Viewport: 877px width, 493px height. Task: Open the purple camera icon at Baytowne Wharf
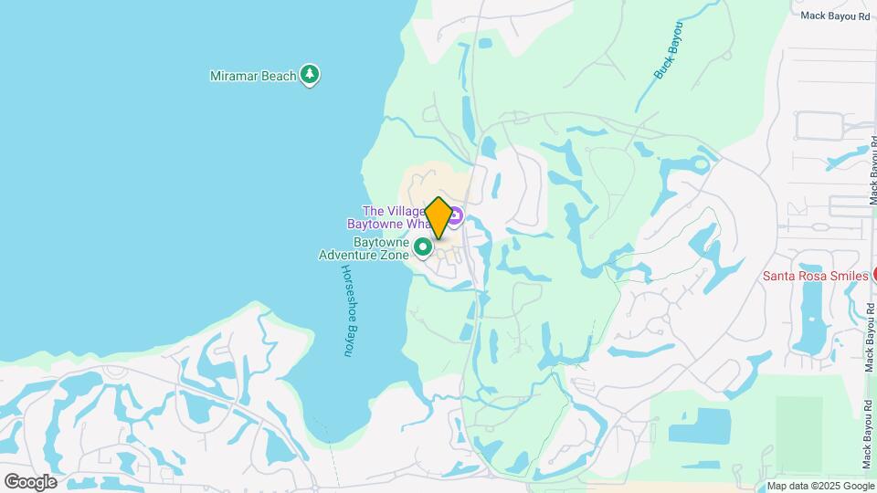[455, 216]
